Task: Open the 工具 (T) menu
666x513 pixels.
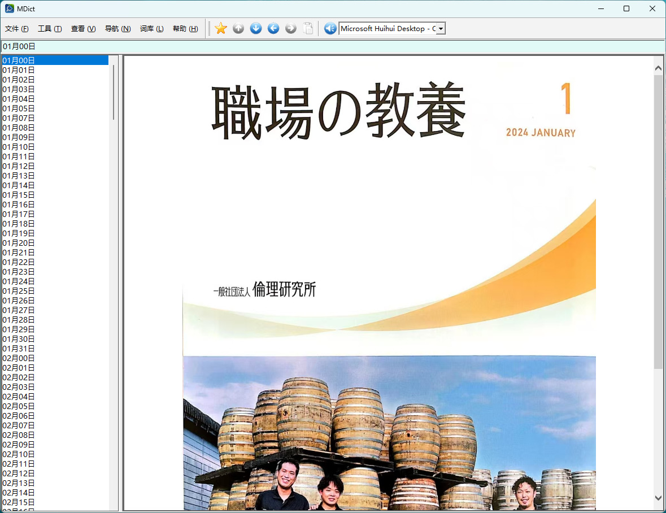Action: tap(50, 28)
